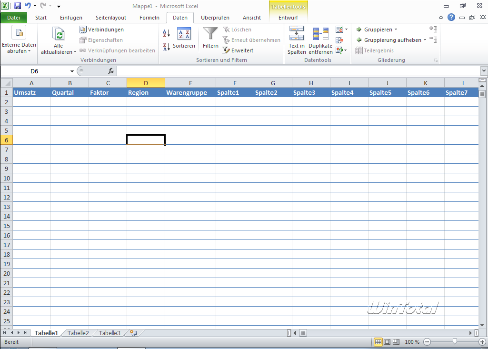Expand Gruppieren dropdown arrow
Viewport: 488px width, 349px height.
coord(396,30)
